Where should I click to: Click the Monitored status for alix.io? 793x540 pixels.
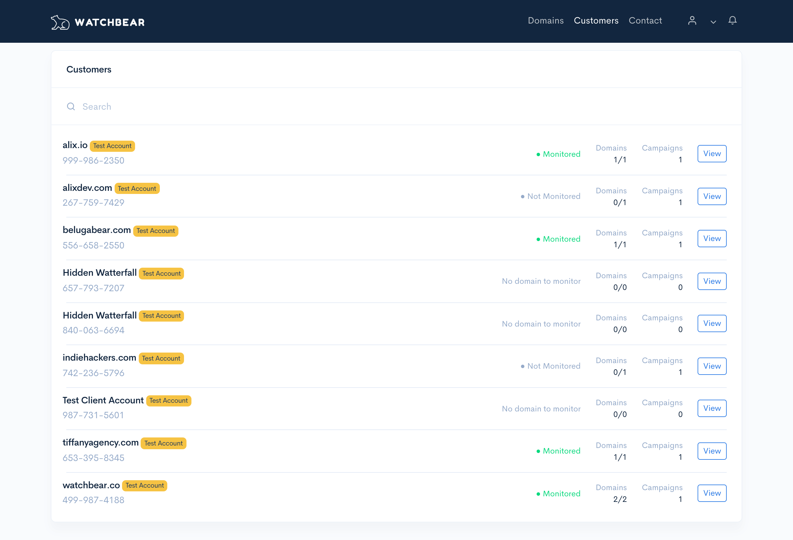point(561,154)
